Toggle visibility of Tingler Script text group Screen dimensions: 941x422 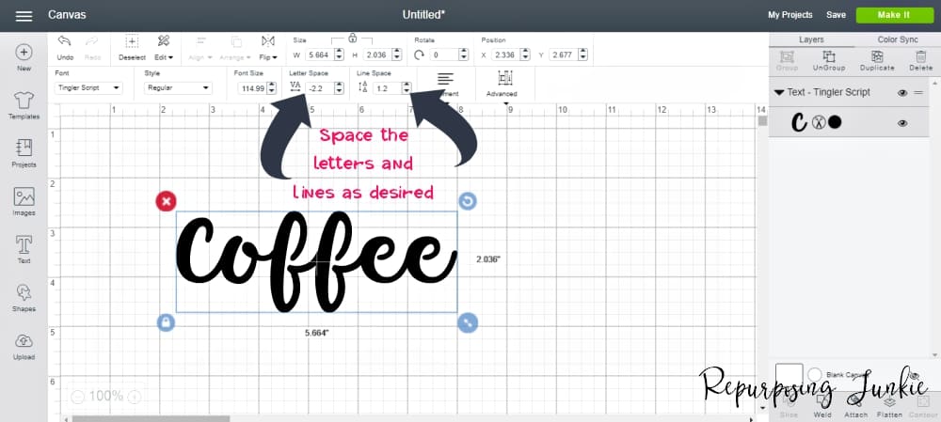[x=901, y=93]
